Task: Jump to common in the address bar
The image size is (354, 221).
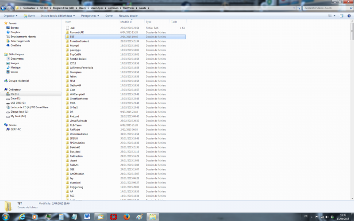Action: [x=113, y=8]
